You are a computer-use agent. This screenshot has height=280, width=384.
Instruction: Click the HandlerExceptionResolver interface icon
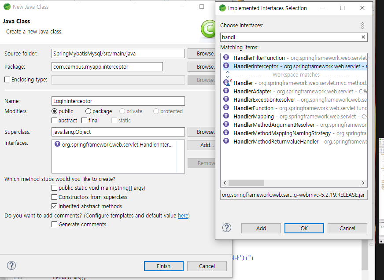pos(226,99)
